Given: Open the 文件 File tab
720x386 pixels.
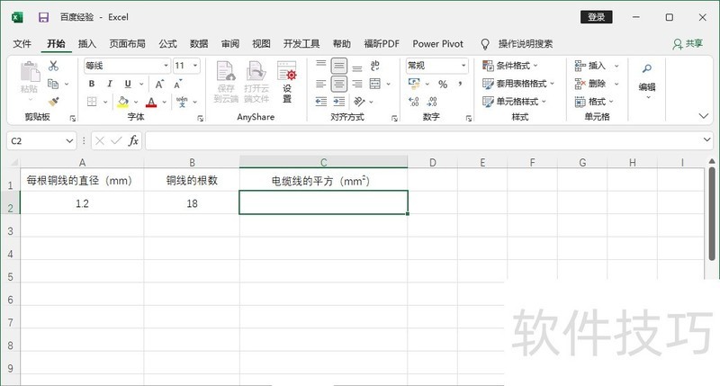Looking at the screenshot, I should click(22, 43).
